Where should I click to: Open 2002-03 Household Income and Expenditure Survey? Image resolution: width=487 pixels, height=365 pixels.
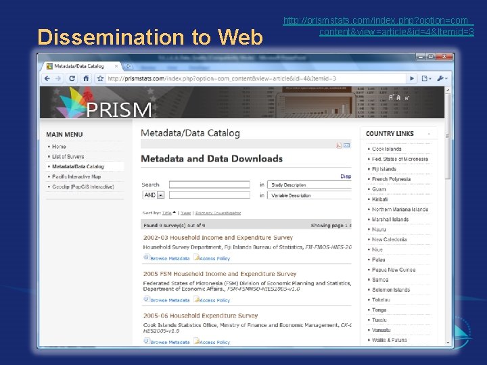218,238
